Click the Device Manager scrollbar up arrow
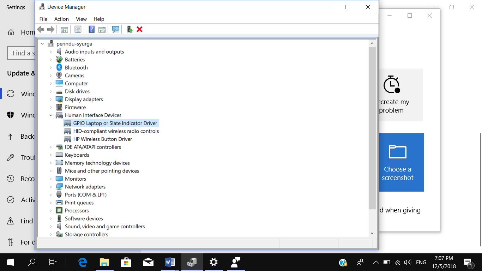 point(372,43)
